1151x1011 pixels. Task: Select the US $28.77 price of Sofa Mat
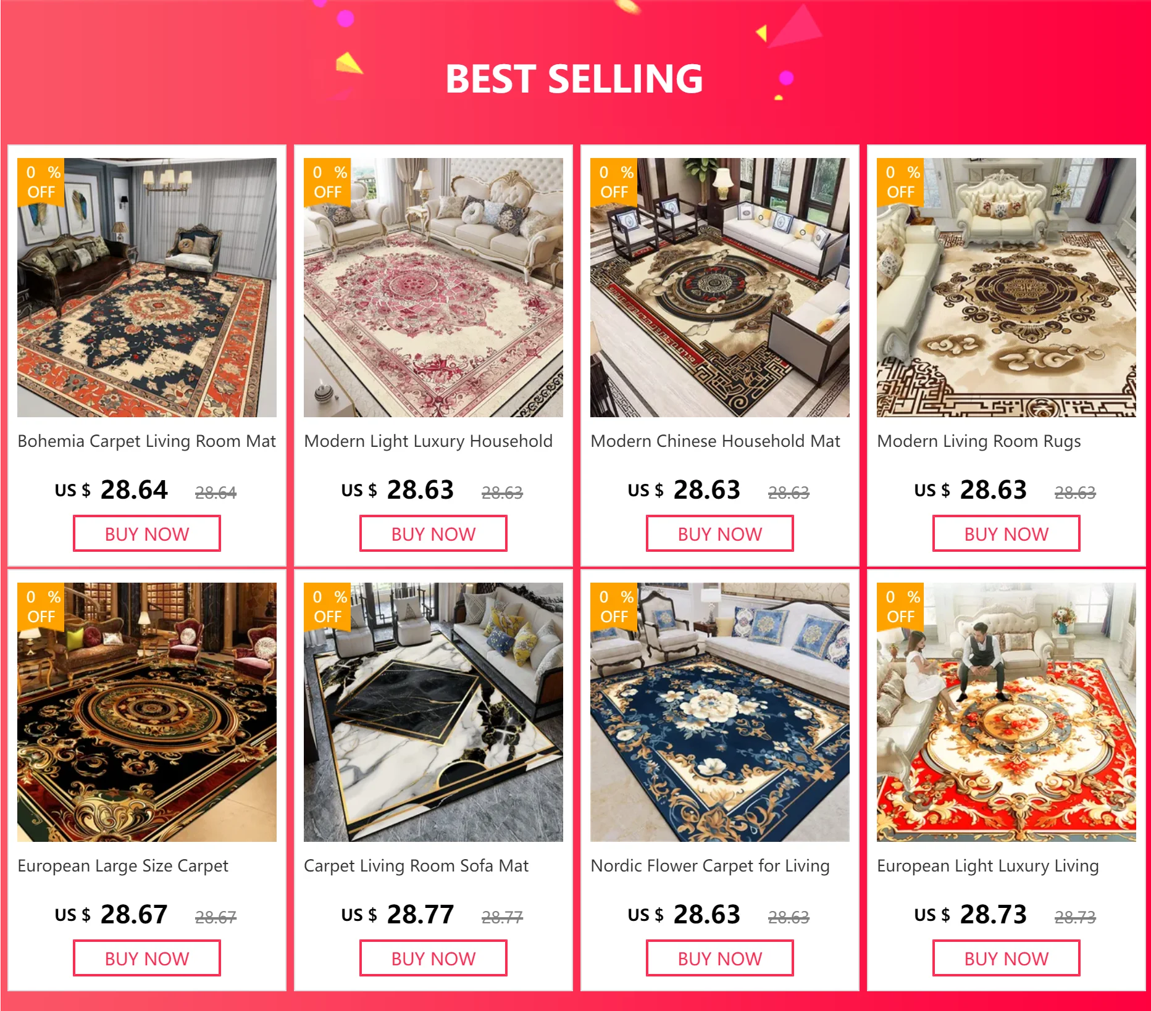[398, 915]
